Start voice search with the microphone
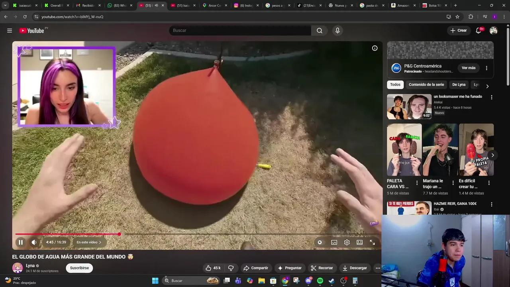This screenshot has height=287, width=510. (337, 31)
